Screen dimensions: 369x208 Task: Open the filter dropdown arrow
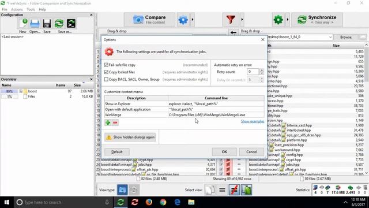pyautogui.click(x=242, y=20)
